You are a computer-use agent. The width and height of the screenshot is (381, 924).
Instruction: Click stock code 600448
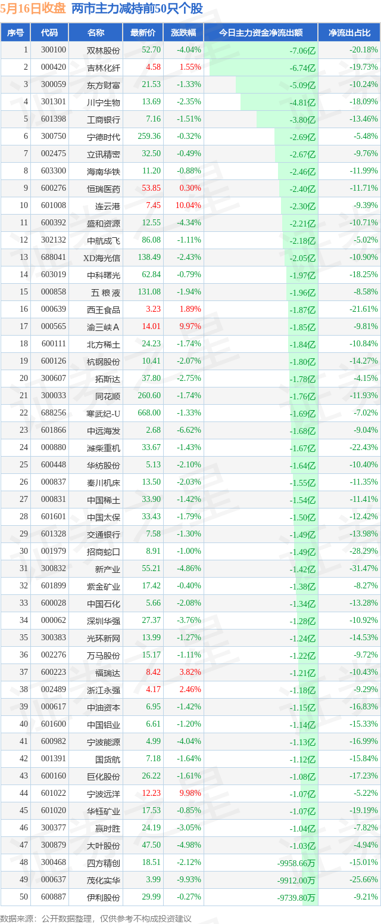point(54,465)
